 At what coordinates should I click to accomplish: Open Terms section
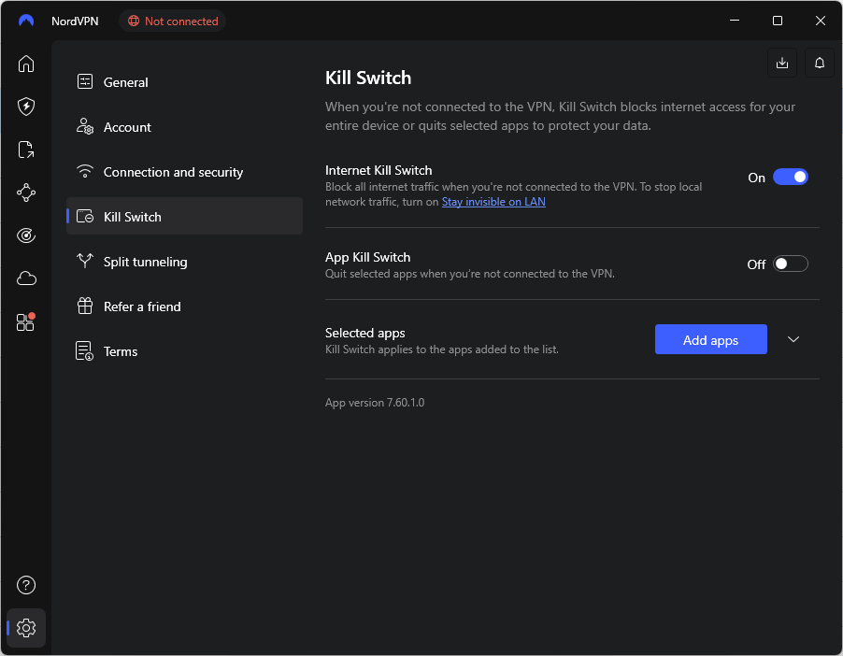(184, 351)
